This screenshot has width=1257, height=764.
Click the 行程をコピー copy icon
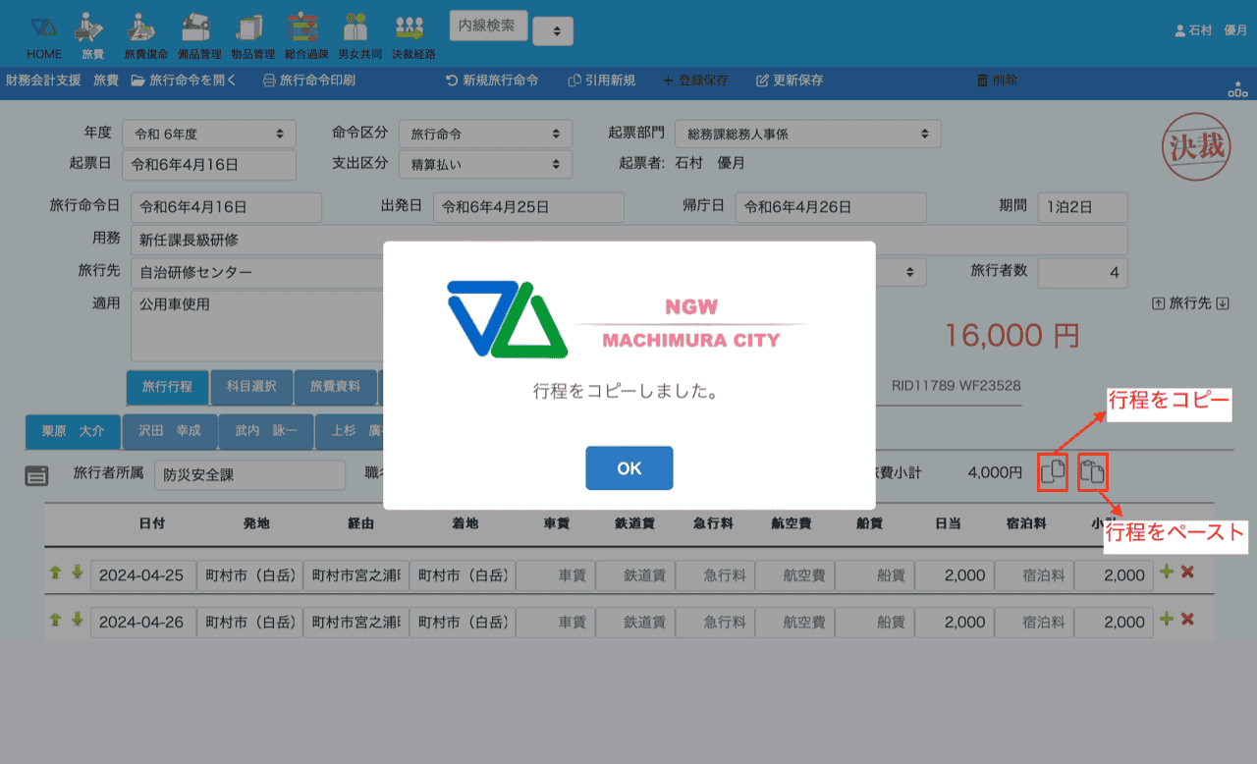click(x=1053, y=472)
